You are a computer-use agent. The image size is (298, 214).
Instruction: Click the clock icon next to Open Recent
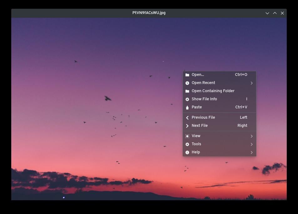pyautogui.click(x=187, y=82)
